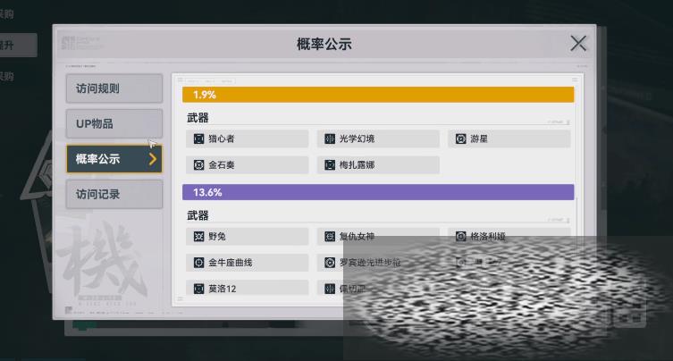This screenshot has height=361, width=673.
Task: Click the weapon icon next to 光学幻境
Action: pos(330,139)
